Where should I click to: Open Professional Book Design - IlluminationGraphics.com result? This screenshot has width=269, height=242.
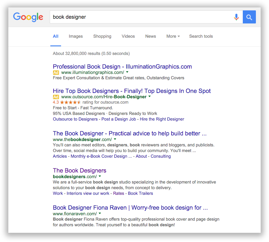(122, 67)
